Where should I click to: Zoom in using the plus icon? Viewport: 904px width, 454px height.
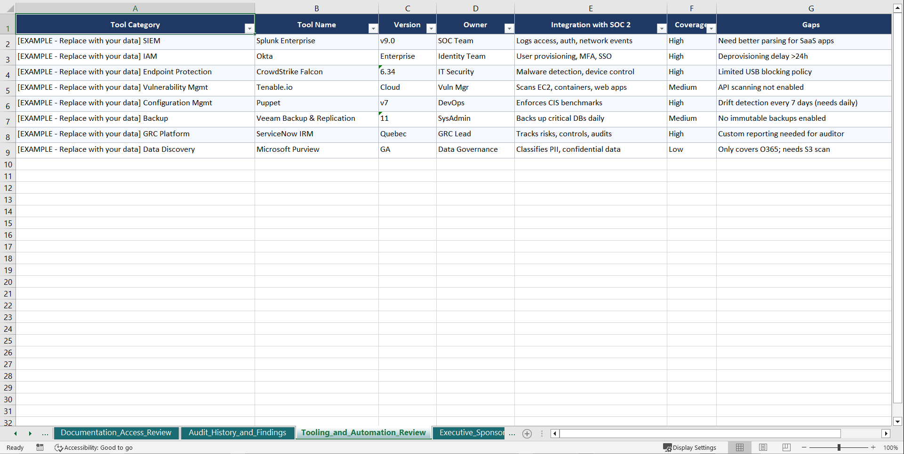coord(873,447)
